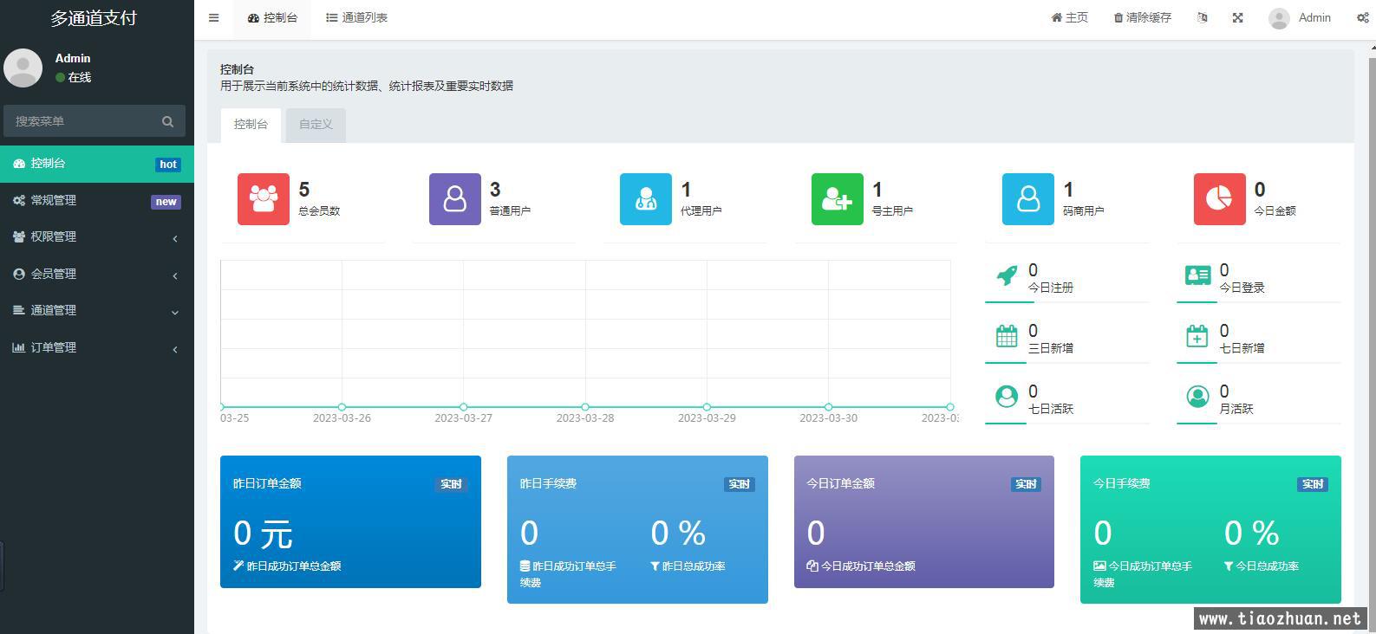Click the blue 码商用户 user icon
This screenshot has height=634, width=1376.
(x=1028, y=199)
